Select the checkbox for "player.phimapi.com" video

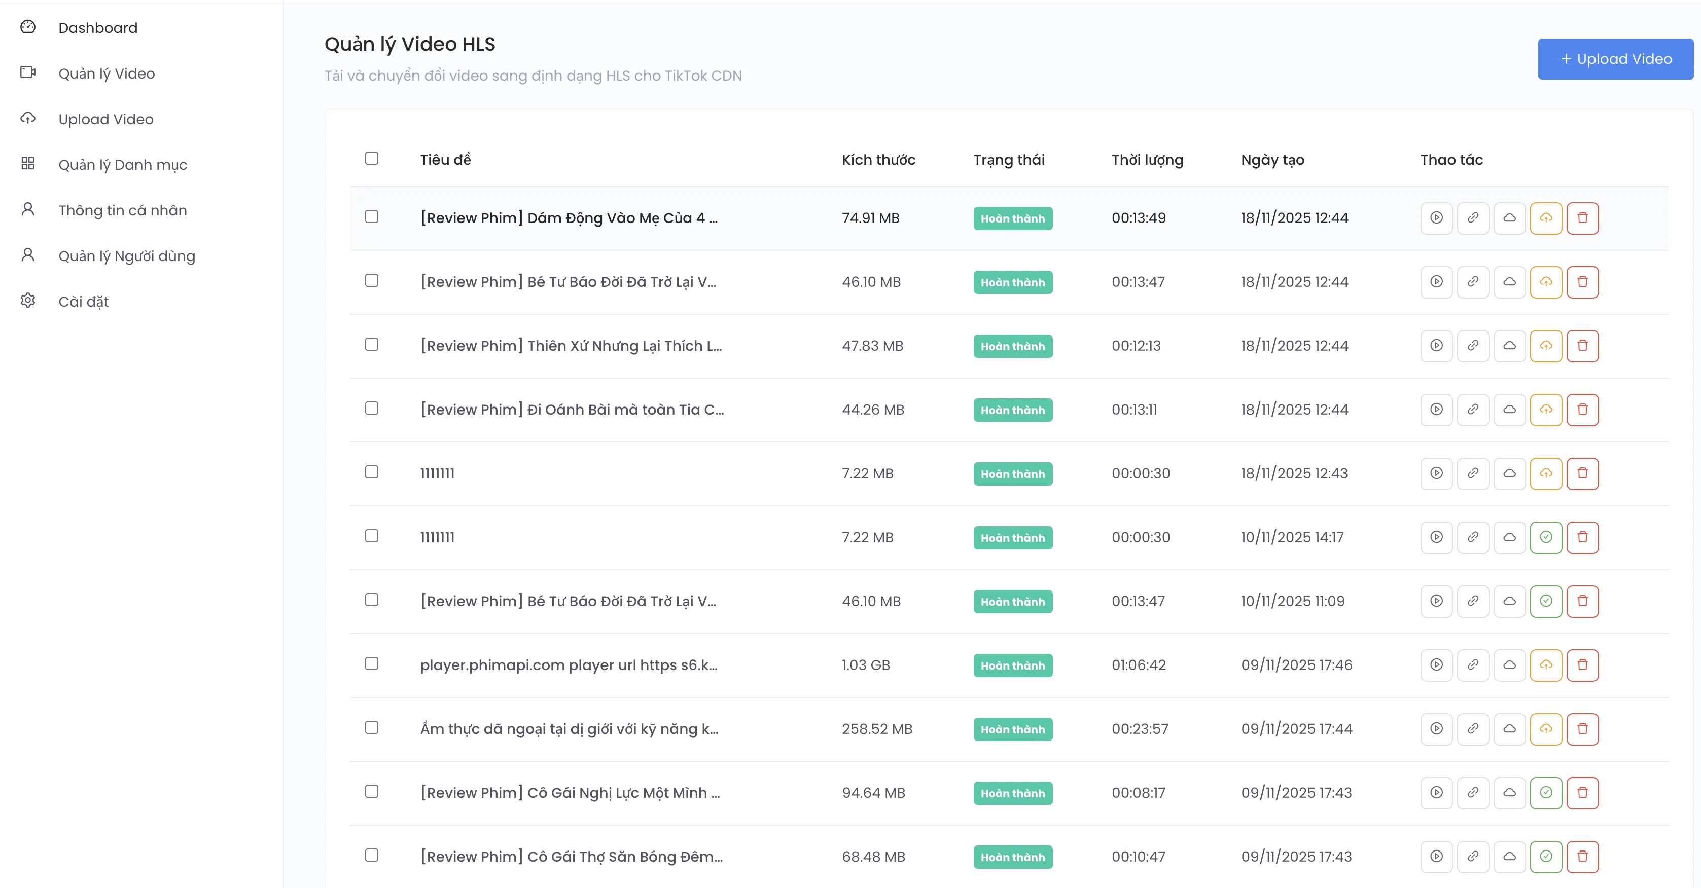[372, 665]
